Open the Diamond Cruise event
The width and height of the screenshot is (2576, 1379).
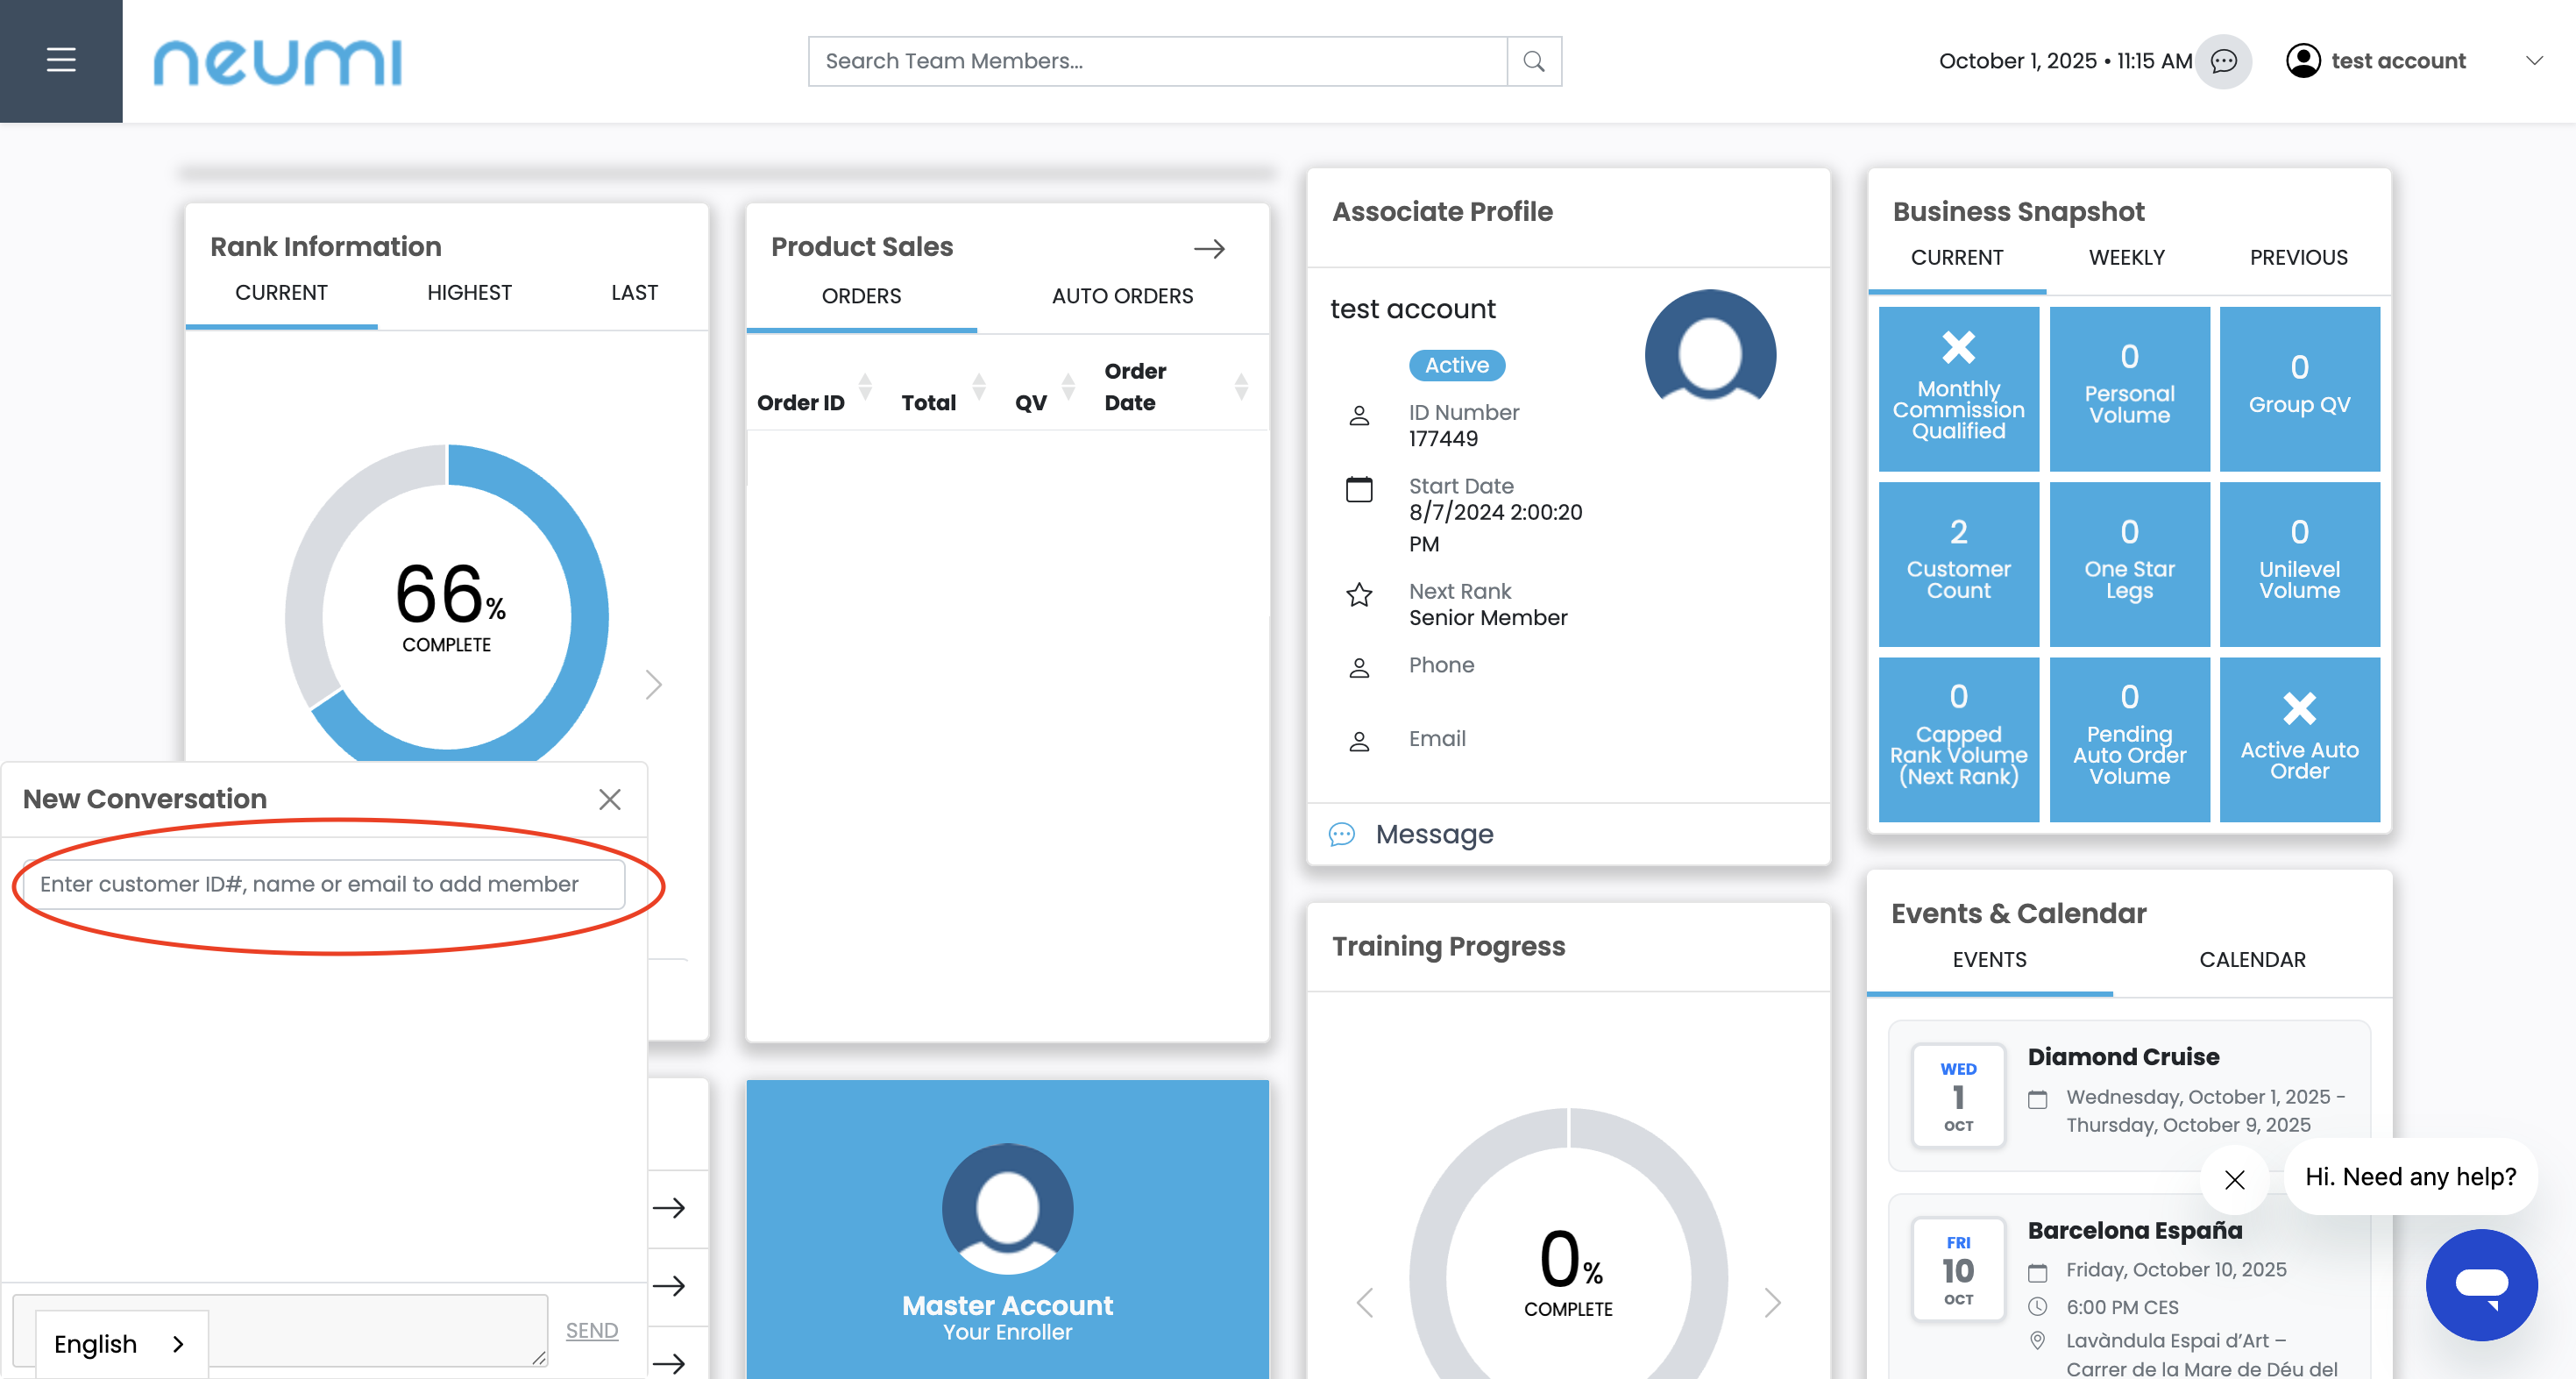tap(2123, 1057)
